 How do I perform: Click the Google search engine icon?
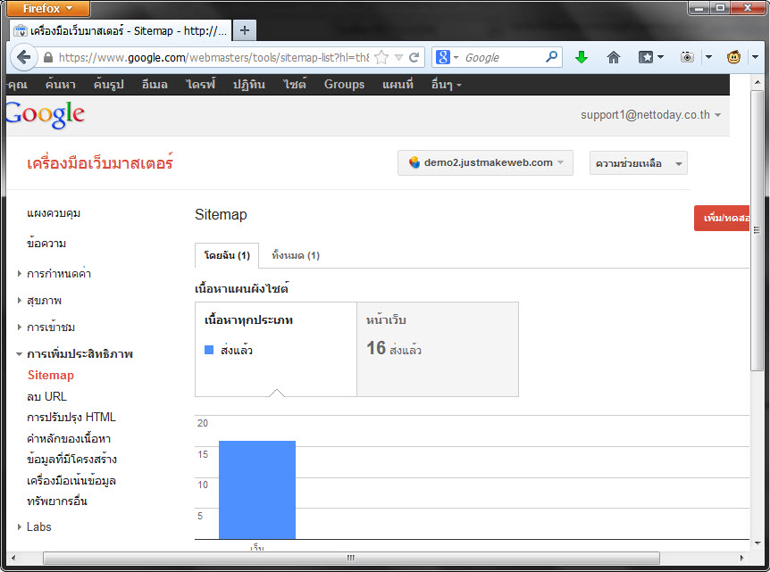point(442,57)
